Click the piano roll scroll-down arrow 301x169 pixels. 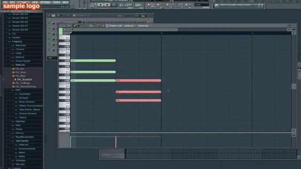coord(293,130)
